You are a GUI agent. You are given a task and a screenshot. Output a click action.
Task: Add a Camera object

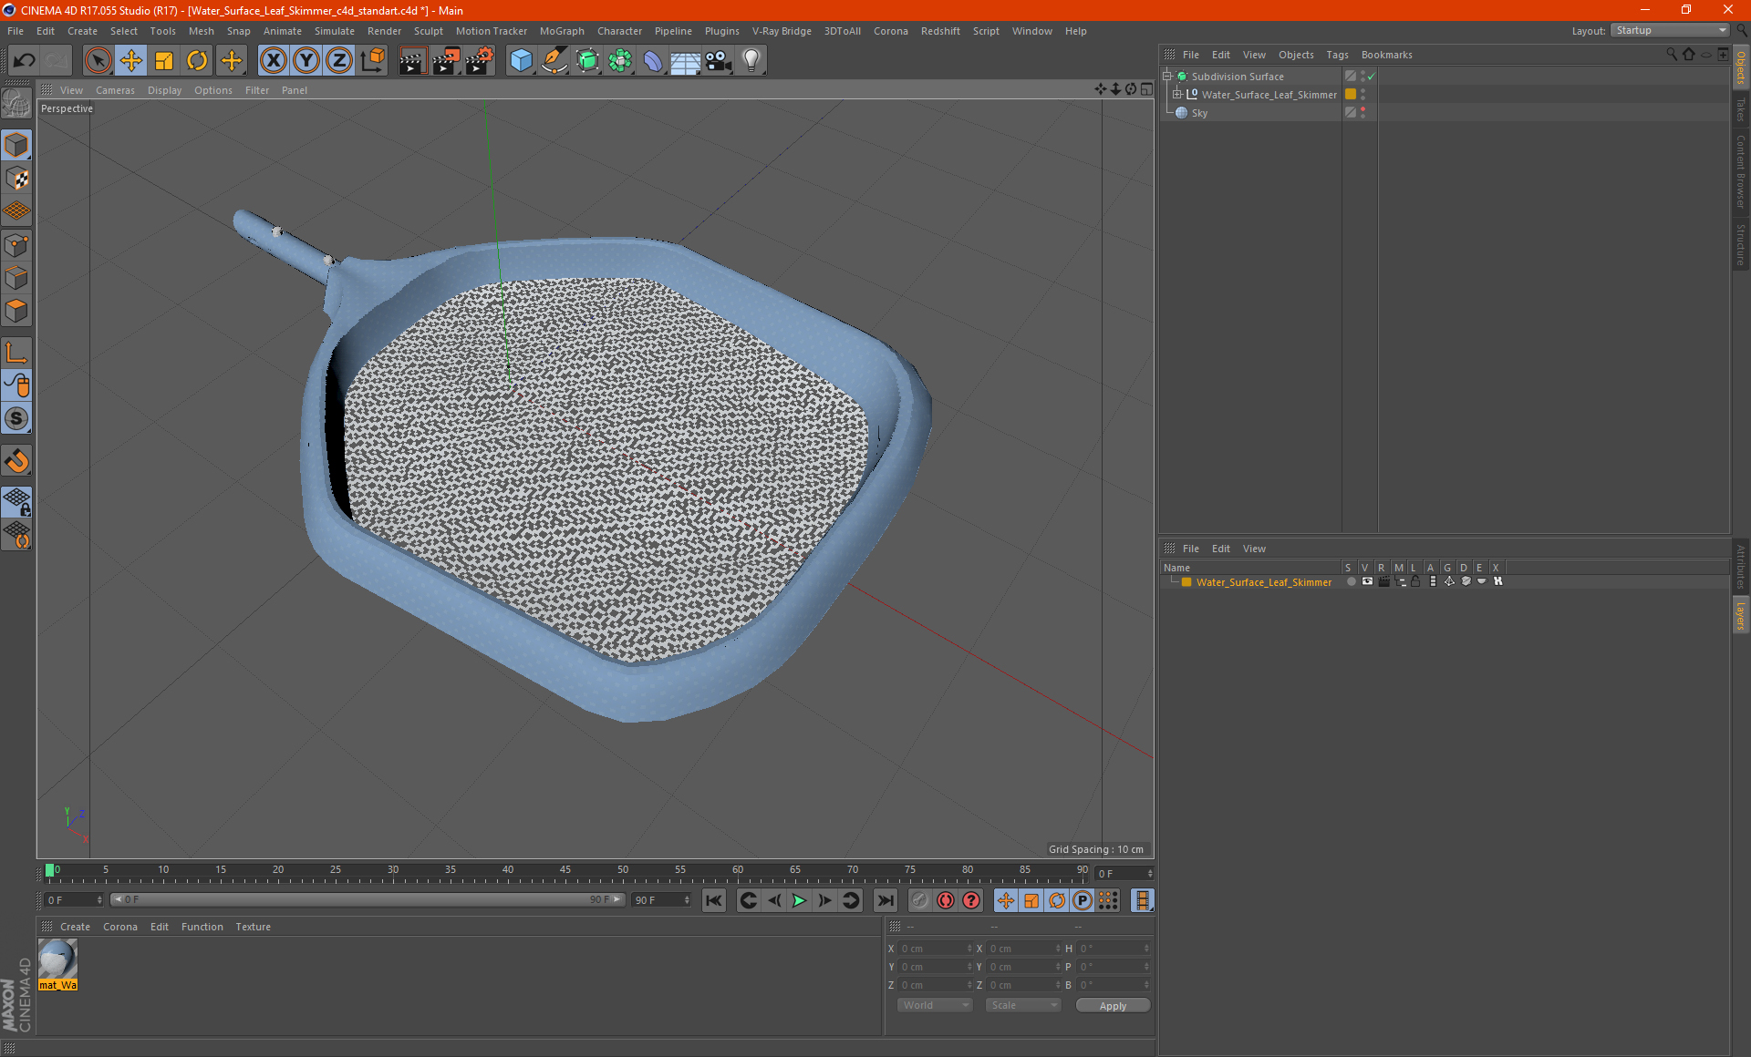pos(719,60)
